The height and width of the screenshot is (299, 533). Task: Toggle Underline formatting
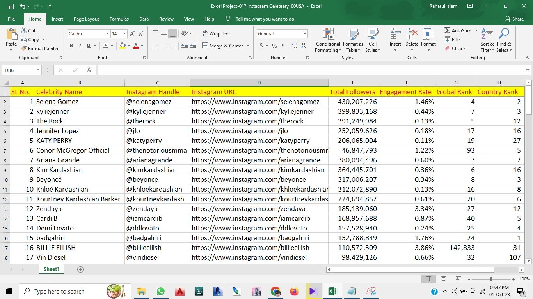(89, 46)
